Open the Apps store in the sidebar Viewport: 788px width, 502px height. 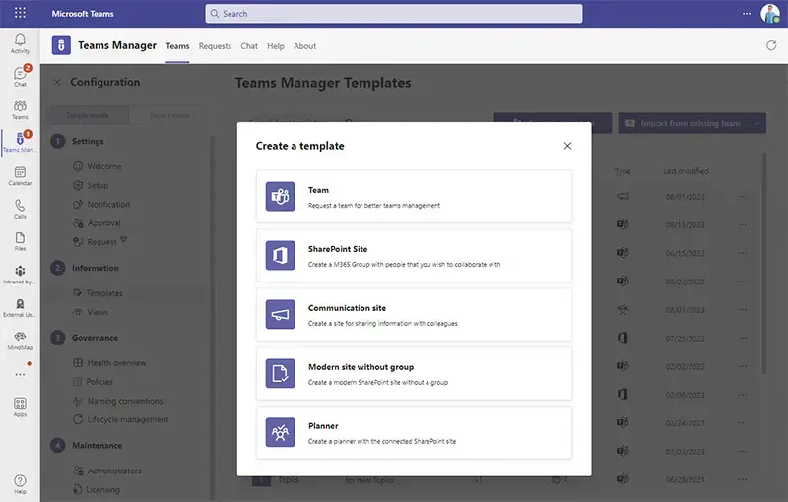tap(20, 408)
